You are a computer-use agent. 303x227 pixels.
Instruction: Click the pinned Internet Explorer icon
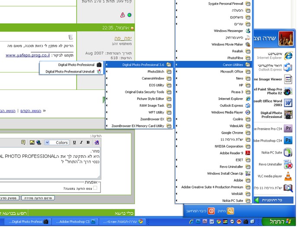288,56
